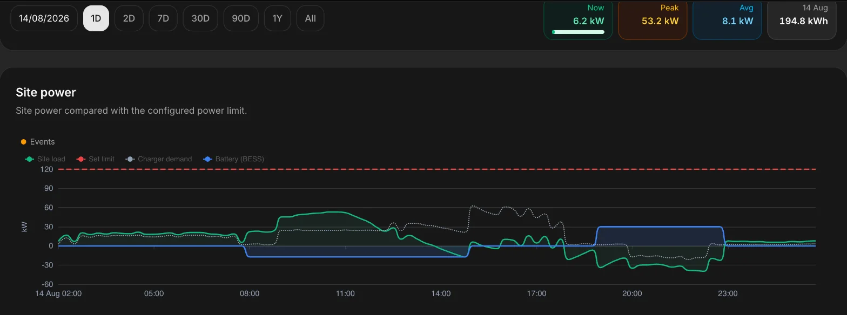Click the kW axis unit label
The width and height of the screenshot is (847, 315).
pos(24,227)
